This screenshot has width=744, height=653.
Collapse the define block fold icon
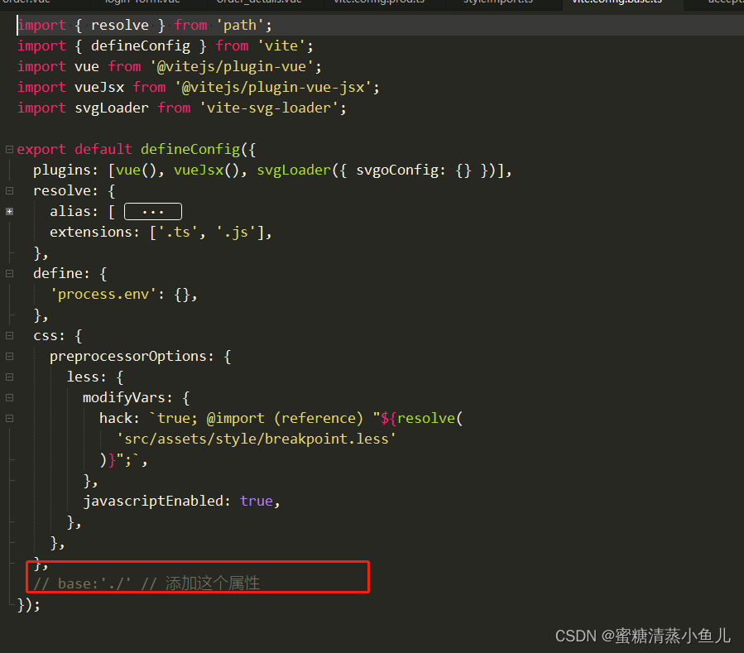[x=8, y=273]
